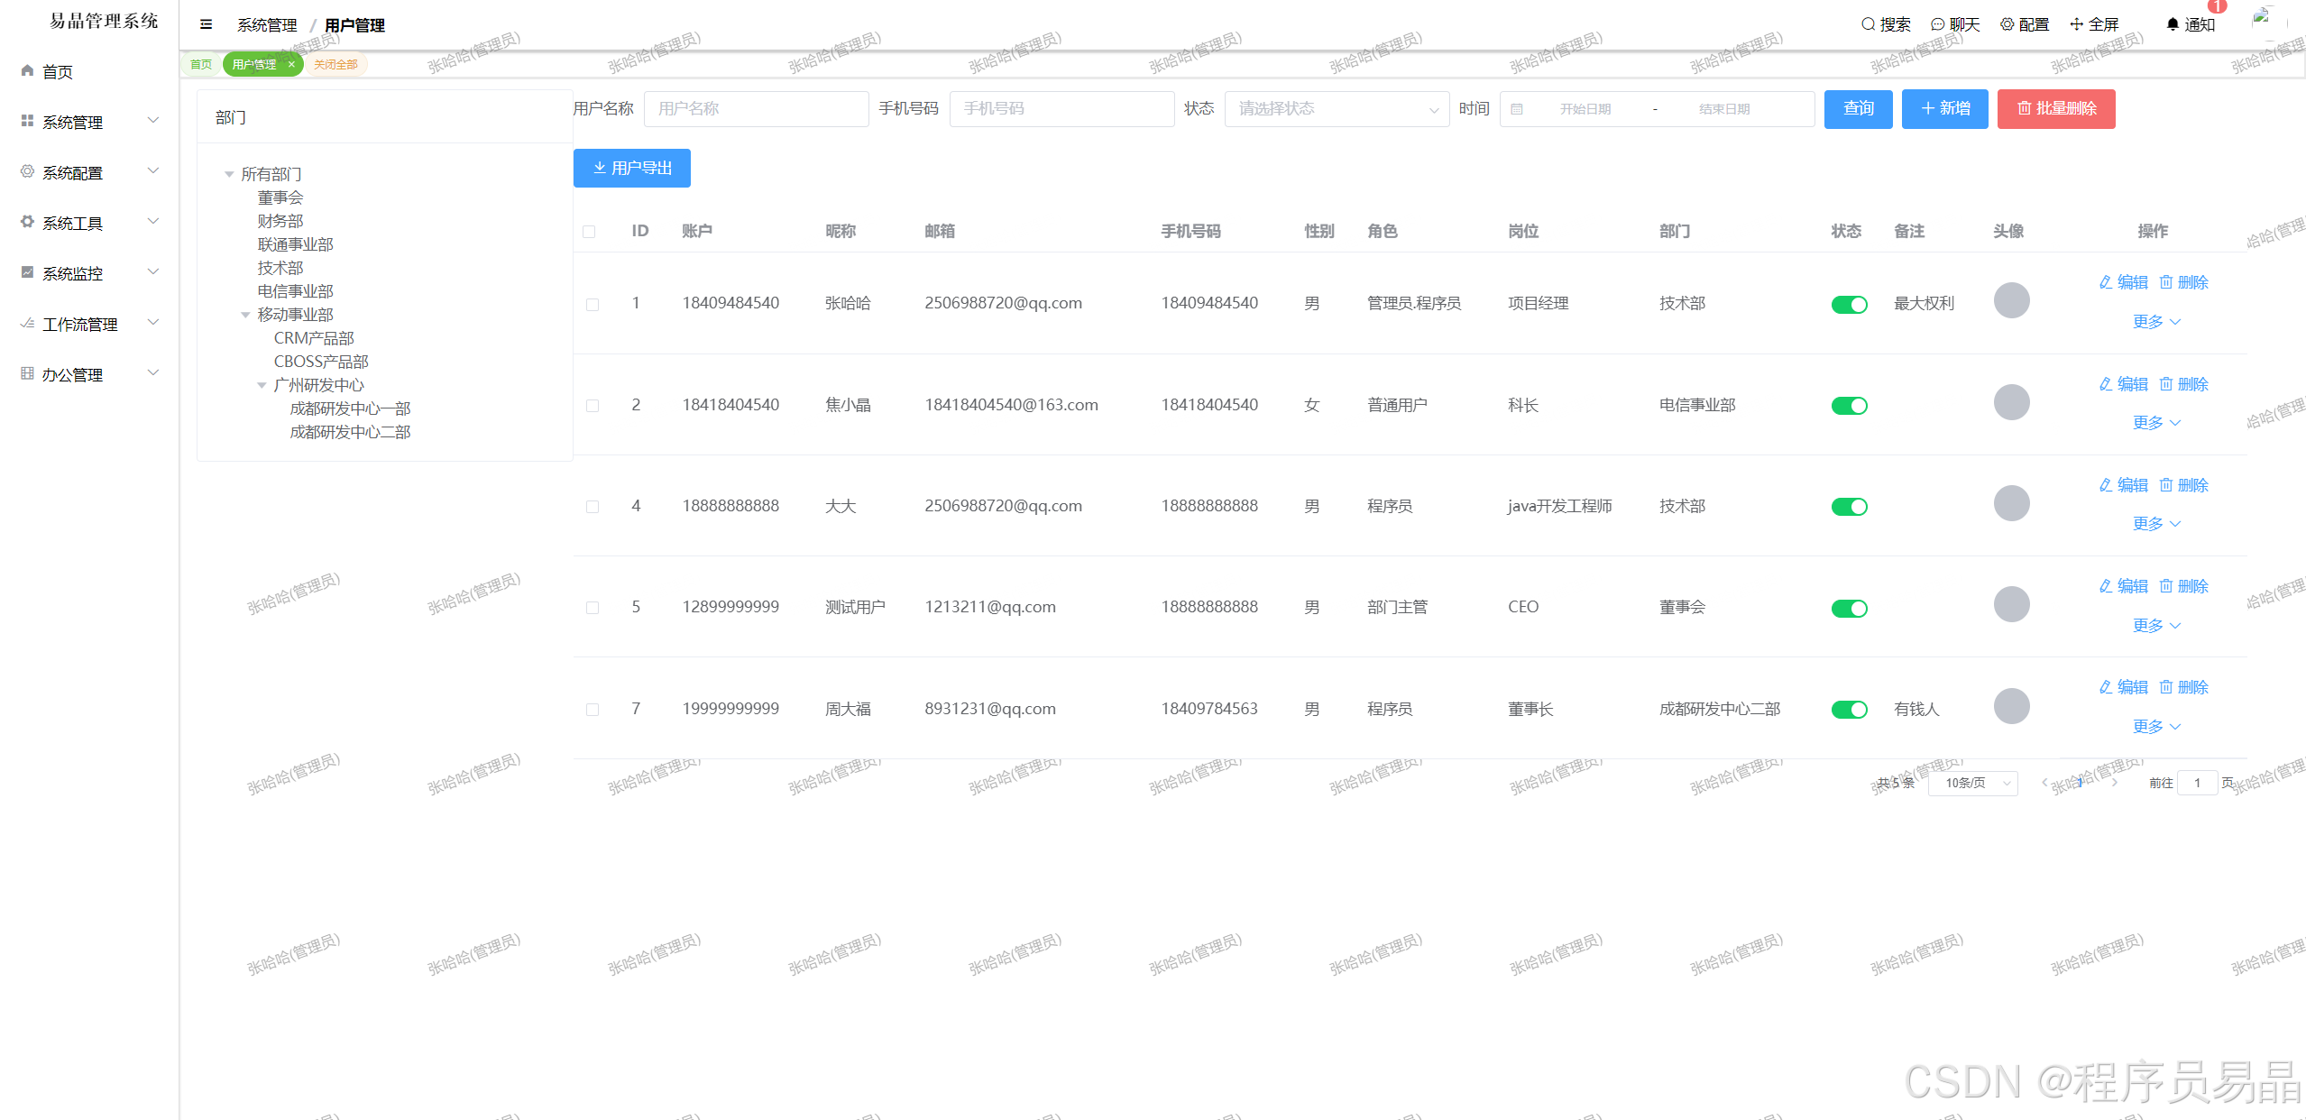2306x1120 pixels.
Task: Open the 请选择状态 status dropdown
Action: click(1336, 109)
